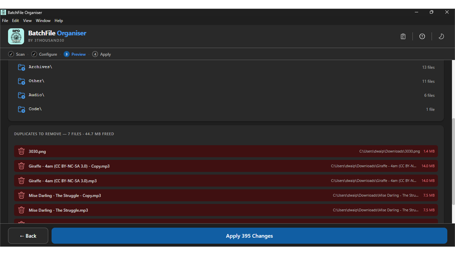Open the Window menu
This screenshot has width=455, height=255.
click(43, 21)
